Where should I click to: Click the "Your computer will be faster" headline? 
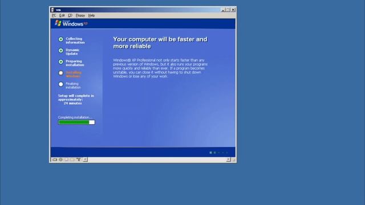160,43
